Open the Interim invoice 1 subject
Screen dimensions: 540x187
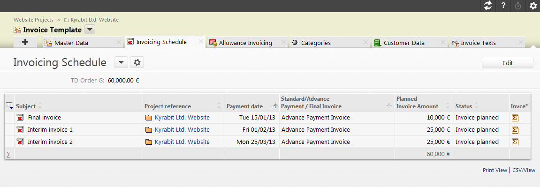(50, 130)
